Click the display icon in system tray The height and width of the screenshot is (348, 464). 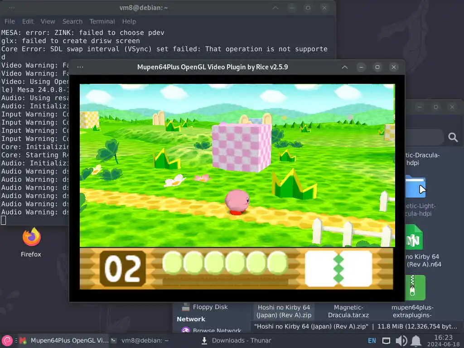[x=386, y=341]
